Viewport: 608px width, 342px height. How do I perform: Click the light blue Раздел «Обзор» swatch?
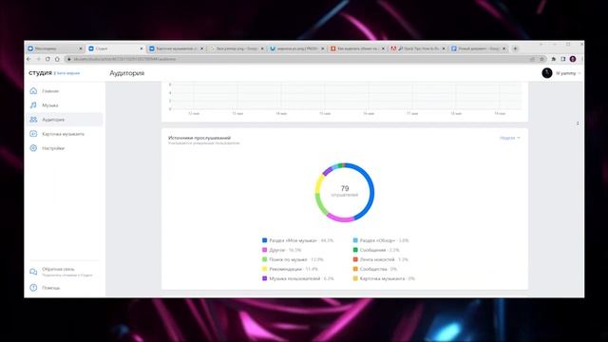355,240
